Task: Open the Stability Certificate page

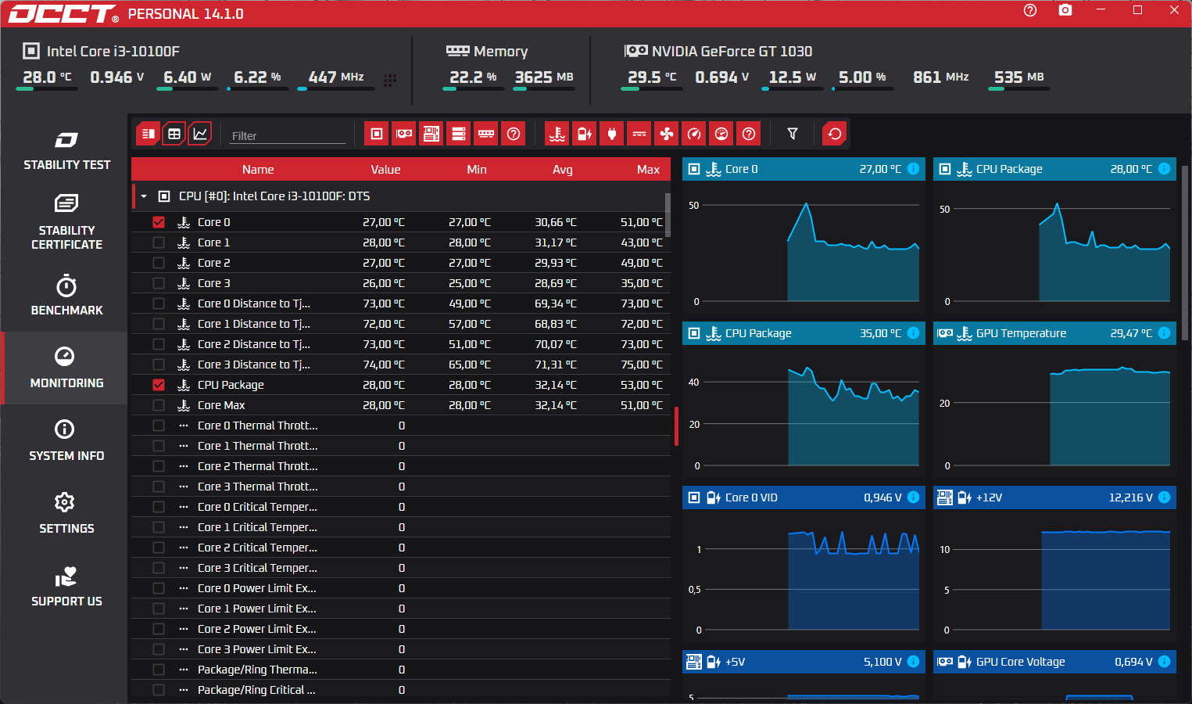Action: 66,222
